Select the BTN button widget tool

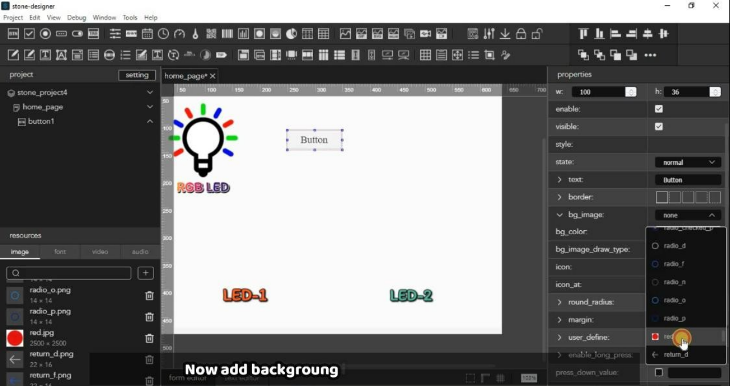(x=13, y=34)
